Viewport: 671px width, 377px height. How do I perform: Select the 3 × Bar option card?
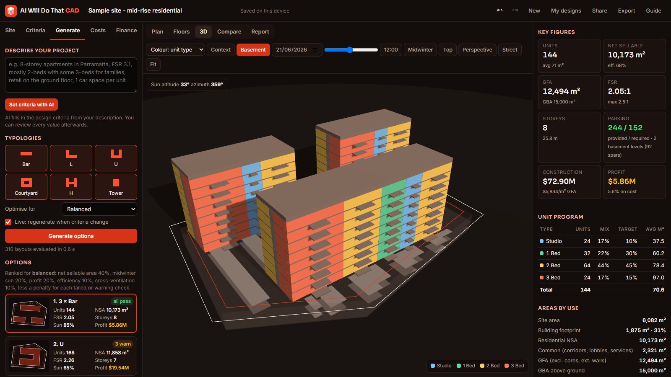(71, 313)
